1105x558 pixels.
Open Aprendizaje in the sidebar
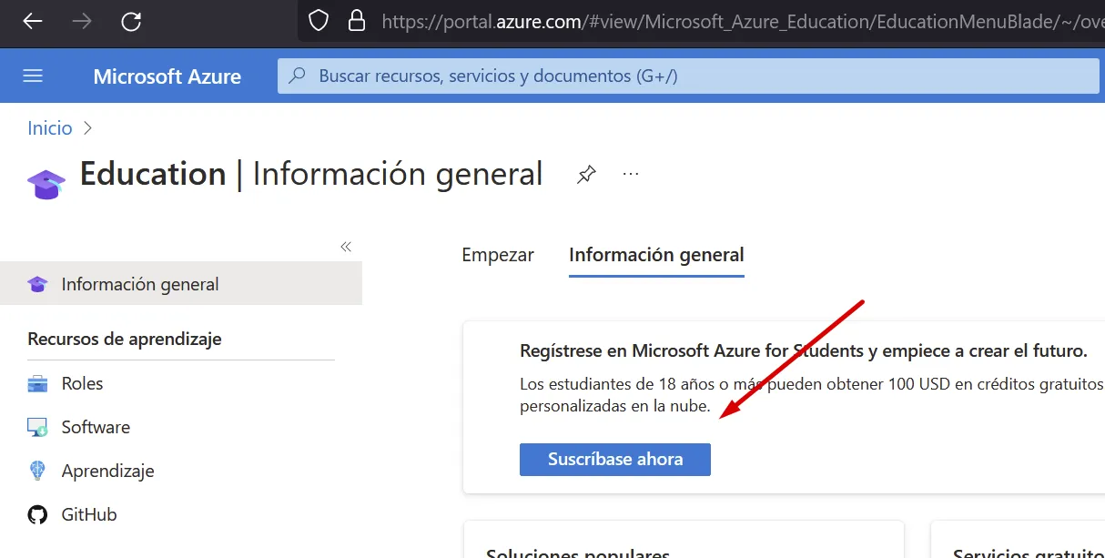pos(107,471)
